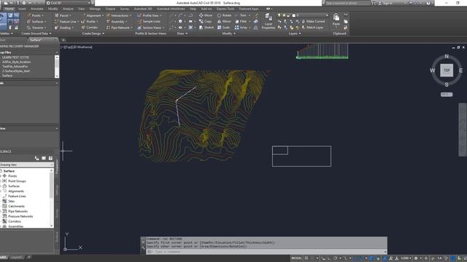Select Corridors in the Toolspace tree
The image size is (467, 262).
pos(15,221)
